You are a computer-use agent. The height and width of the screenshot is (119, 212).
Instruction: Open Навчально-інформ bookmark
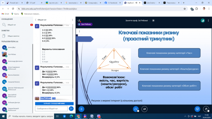pyautogui.click(x=30, y=14)
